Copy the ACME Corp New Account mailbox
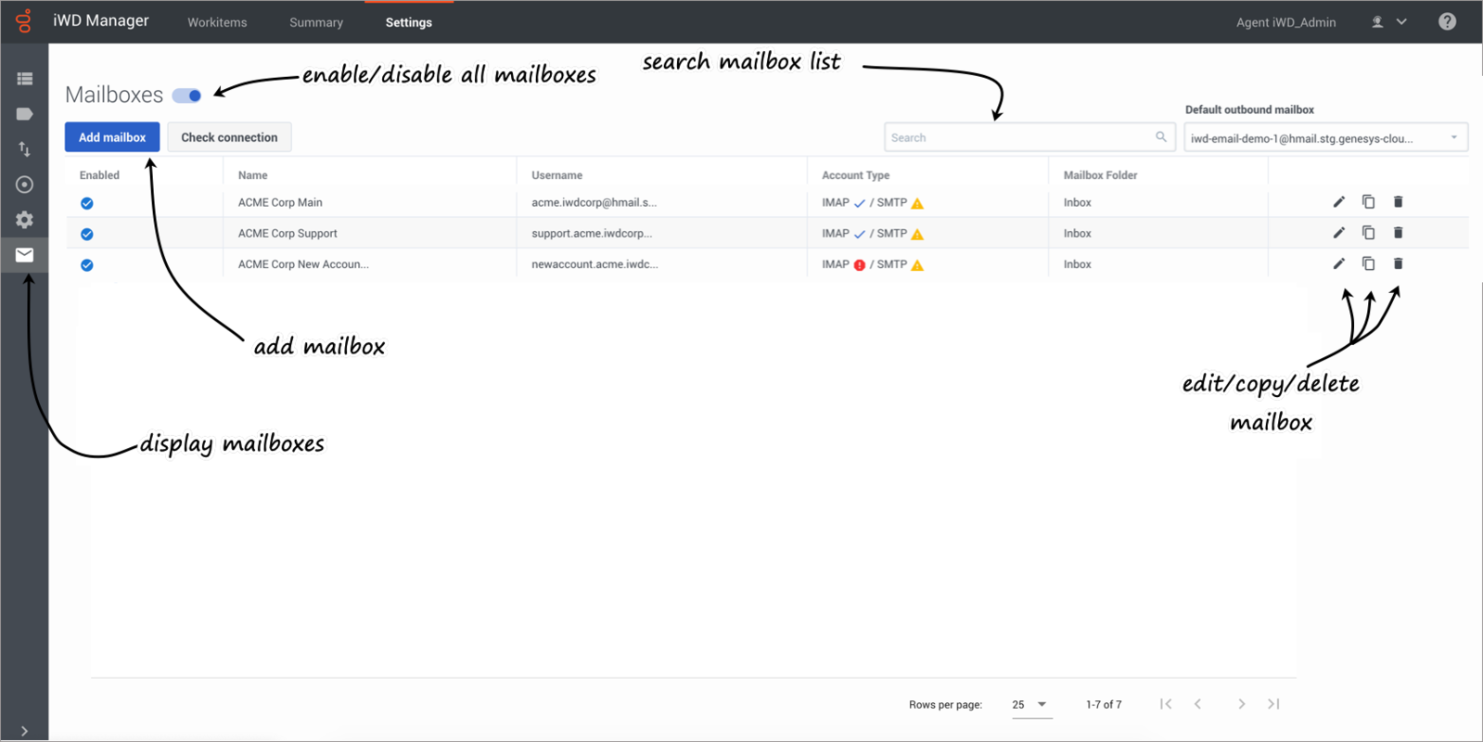This screenshot has width=1483, height=742. click(1368, 263)
